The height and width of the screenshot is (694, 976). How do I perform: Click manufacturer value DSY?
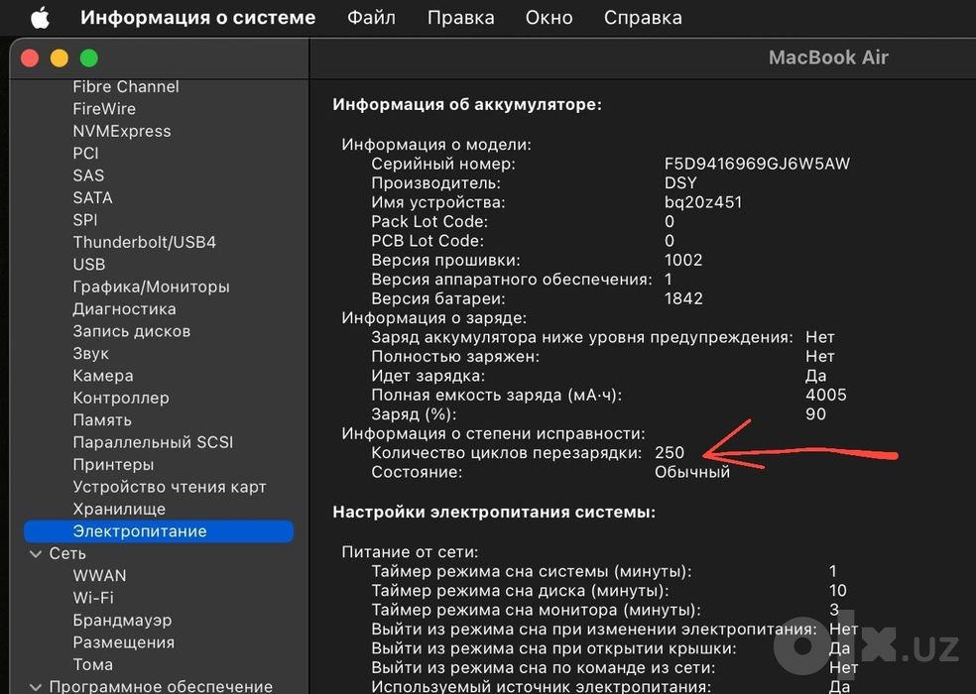pos(680,183)
